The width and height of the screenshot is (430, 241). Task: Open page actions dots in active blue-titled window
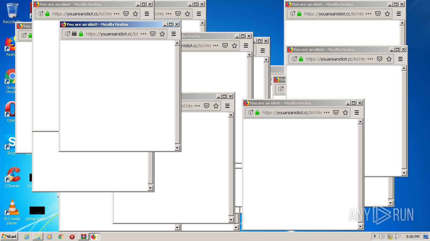tap(143, 34)
